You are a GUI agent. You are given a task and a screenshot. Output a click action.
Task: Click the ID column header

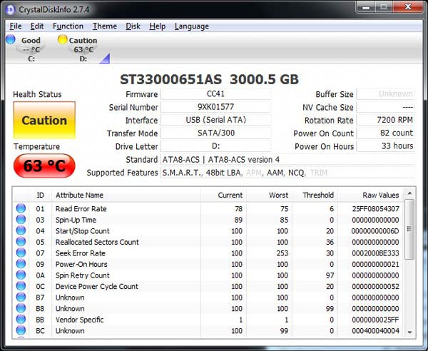coord(40,195)
